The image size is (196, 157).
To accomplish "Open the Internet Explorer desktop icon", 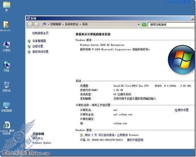I will pos(6,125).
